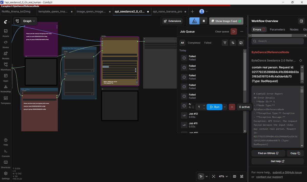Decrease the batch count stepper
The width and height of the screenshot is (307, 182).
(204, 108)
